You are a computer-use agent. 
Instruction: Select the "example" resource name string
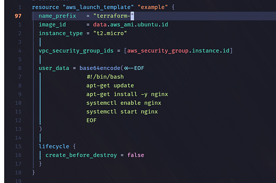pyautogui.click(x=153, y=7)
